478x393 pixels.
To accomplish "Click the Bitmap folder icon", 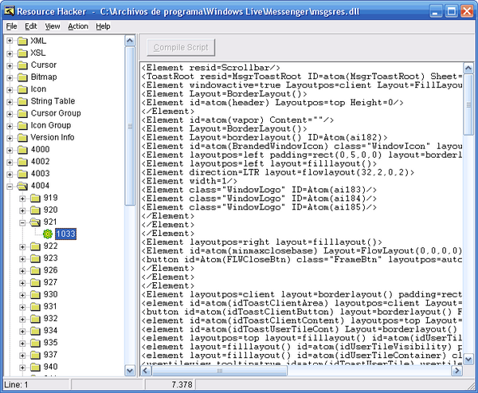I will pyautogui.click(x=22, y=77).
